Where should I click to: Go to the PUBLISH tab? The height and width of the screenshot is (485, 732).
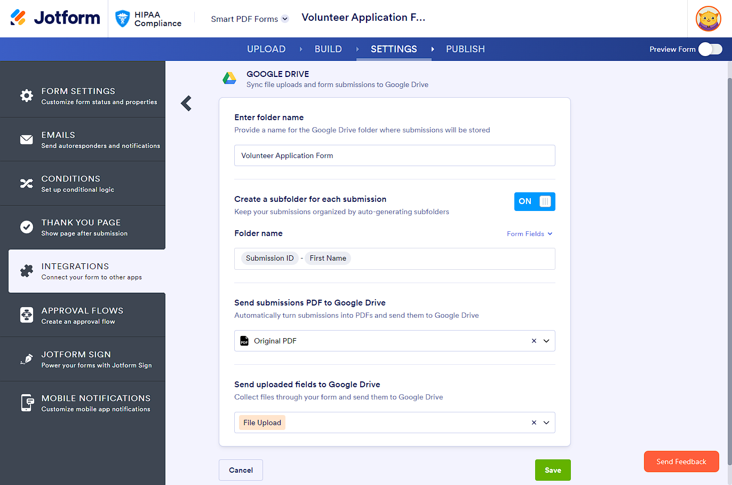pos(465,49)
